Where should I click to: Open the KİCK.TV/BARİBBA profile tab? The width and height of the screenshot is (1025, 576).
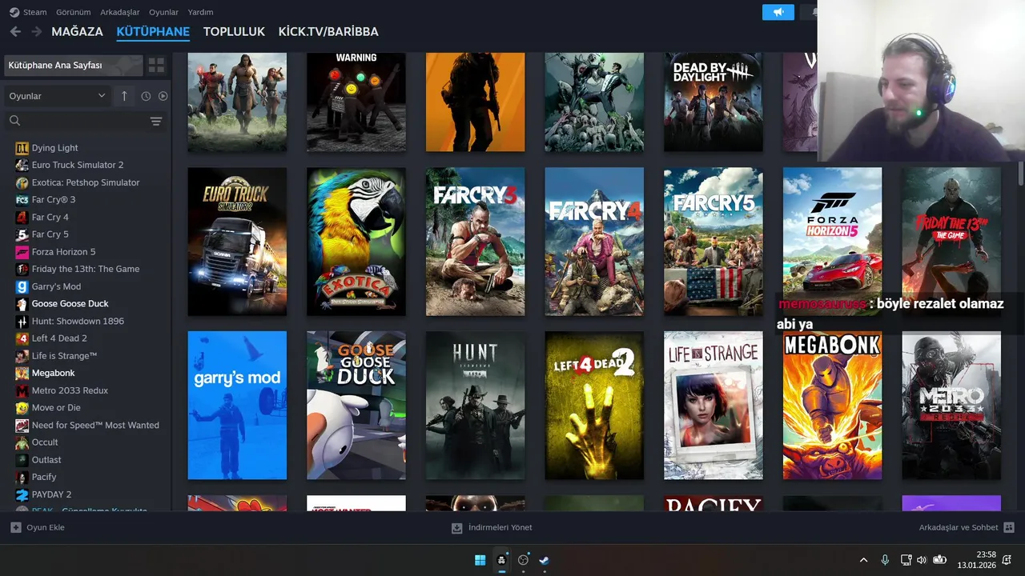(x=328, y=31)
